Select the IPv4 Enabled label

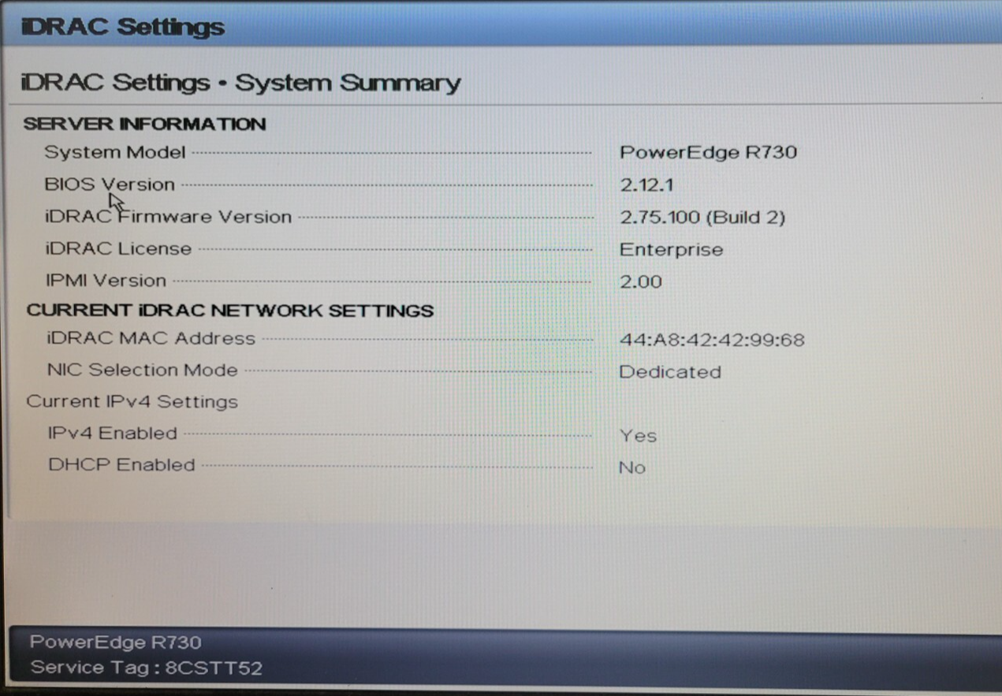113,434
